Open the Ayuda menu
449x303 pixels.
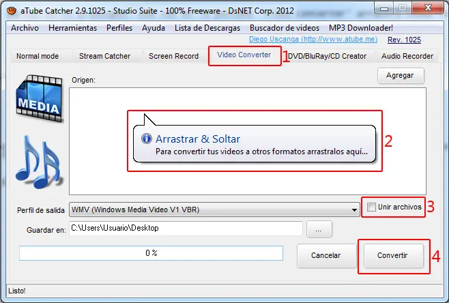[154, 28]
